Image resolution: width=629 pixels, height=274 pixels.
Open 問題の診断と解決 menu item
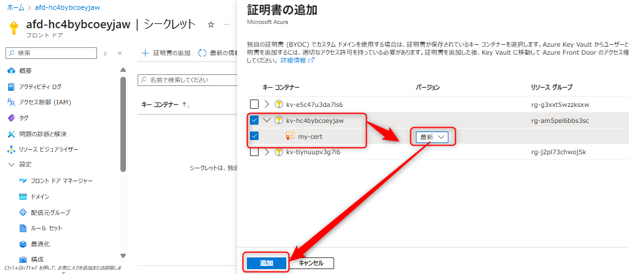tap(42, 133)
